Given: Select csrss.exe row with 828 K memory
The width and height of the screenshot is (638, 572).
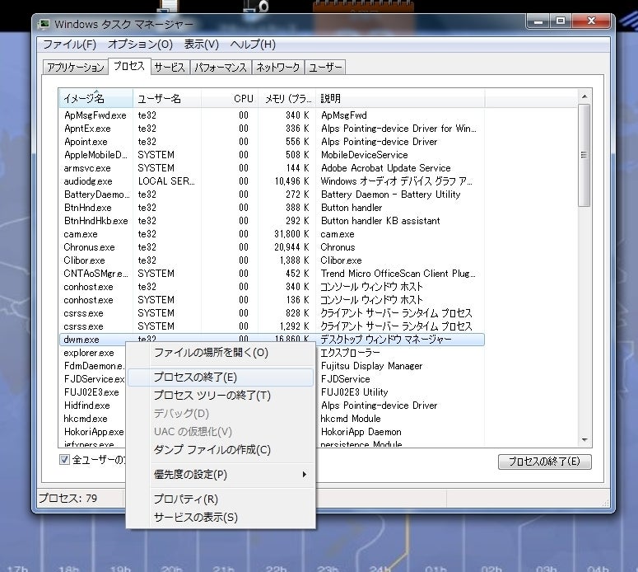Looking at the screenshot, I should coord(272,313).
